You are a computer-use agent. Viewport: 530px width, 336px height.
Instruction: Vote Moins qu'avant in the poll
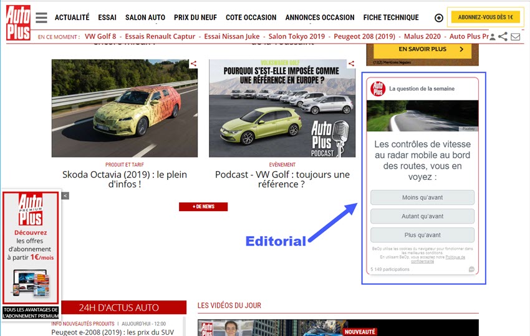(423, 197)
